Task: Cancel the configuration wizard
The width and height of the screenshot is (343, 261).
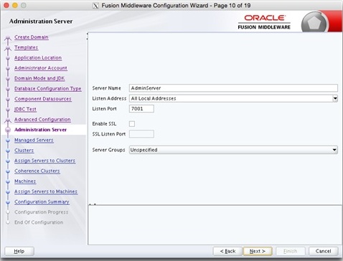Action: (323, 251)
